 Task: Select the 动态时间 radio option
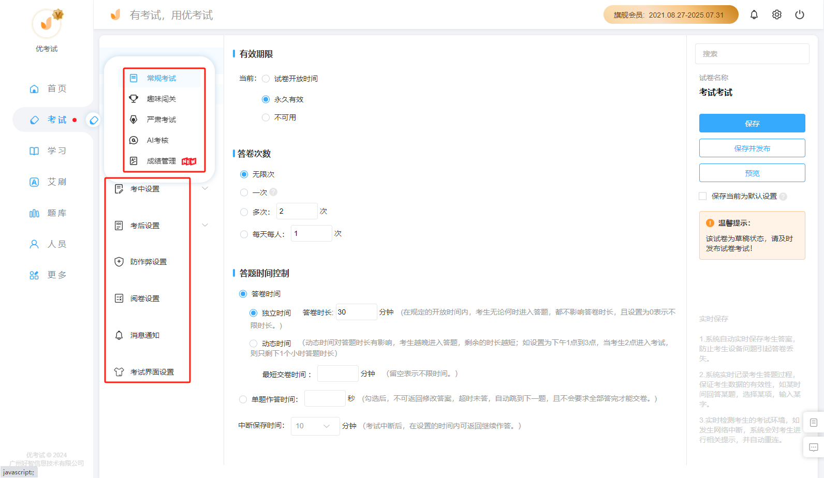pos(253,343)
